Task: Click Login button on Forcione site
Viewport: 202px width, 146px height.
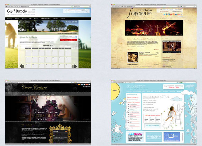Action: click(x=177, y=10)
